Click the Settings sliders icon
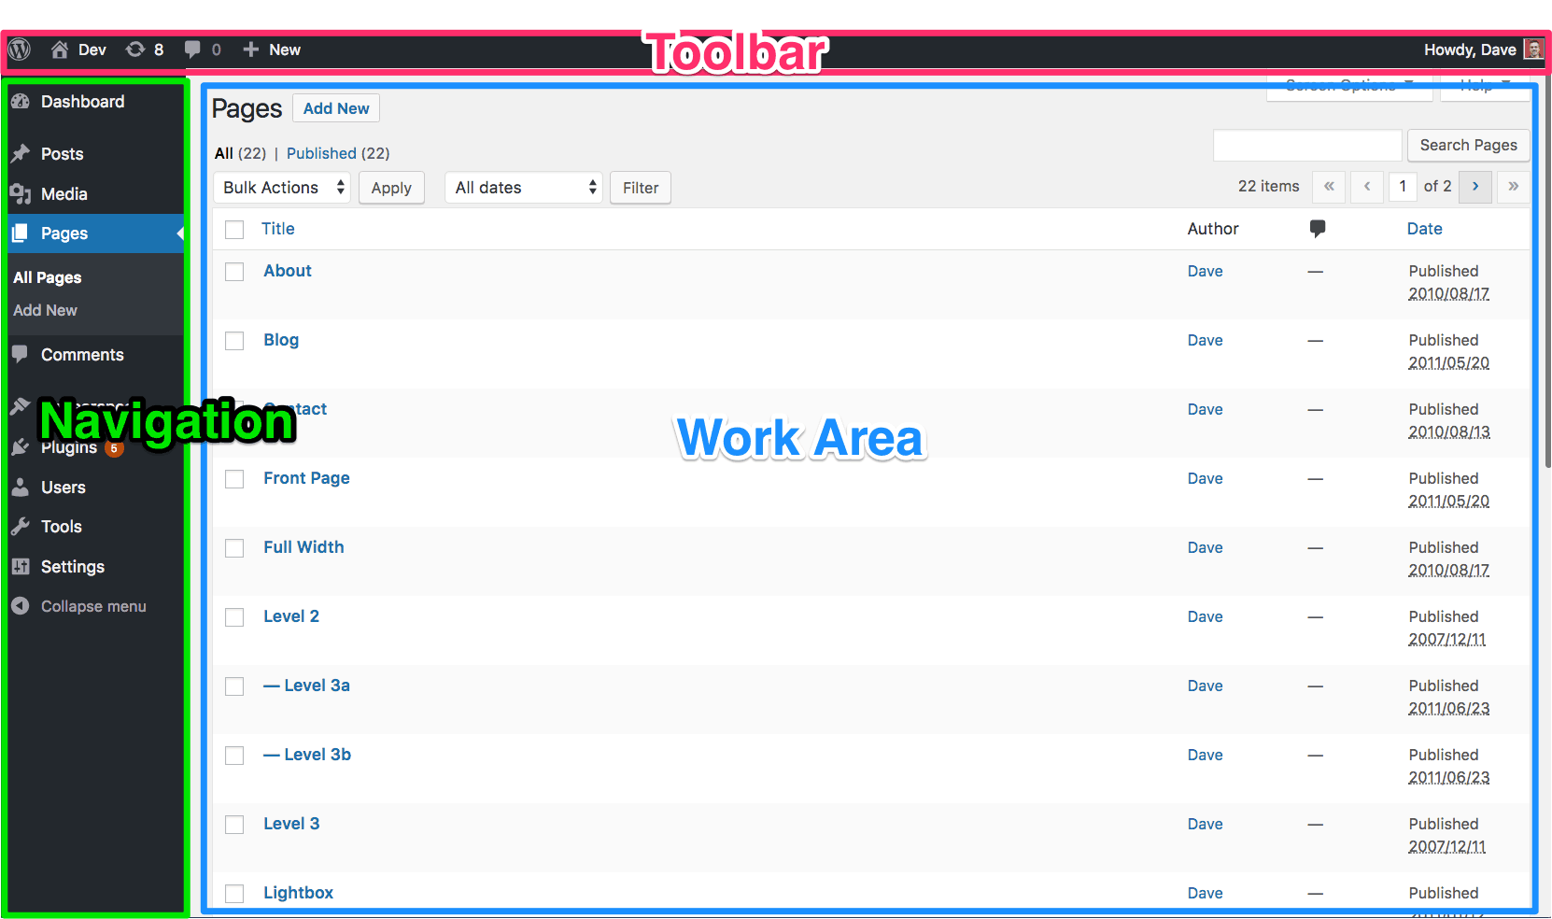 click(x=21, y=567)
